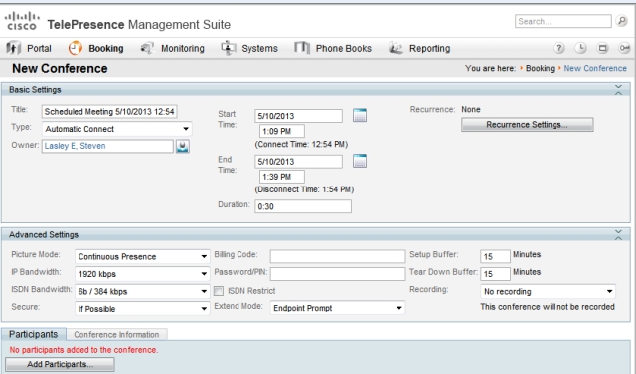The image size is (636, 374).
Task: Click '(Connect Time: 12:54 PM)' text
Action: click(x=301, y=144)
